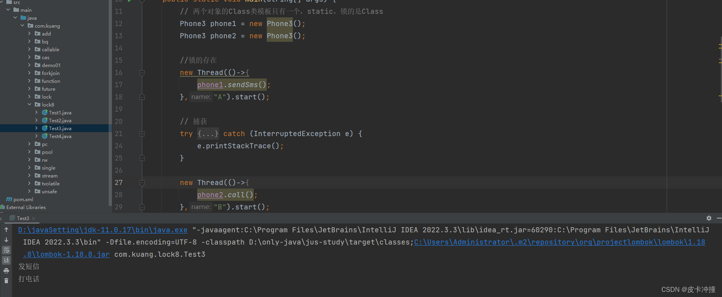Expand the cas package
The width and height of the screenshot is (722, 297).
tap(29, 57)
